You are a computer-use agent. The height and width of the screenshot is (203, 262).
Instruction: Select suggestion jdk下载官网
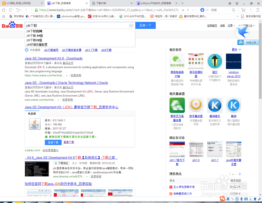[x=80, y=31]
